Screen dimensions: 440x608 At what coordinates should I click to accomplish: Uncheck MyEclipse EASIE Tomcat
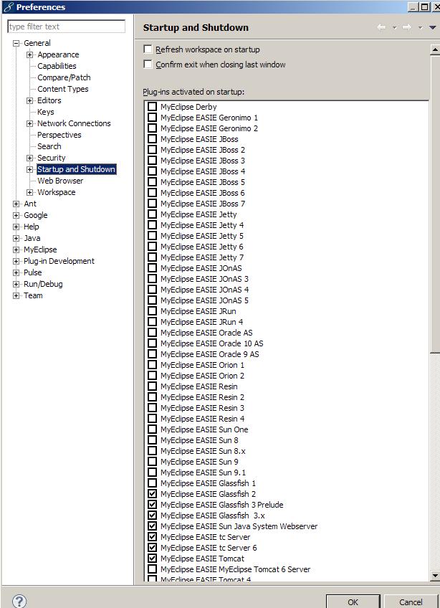pyautogui.click(x=153, y=559)
